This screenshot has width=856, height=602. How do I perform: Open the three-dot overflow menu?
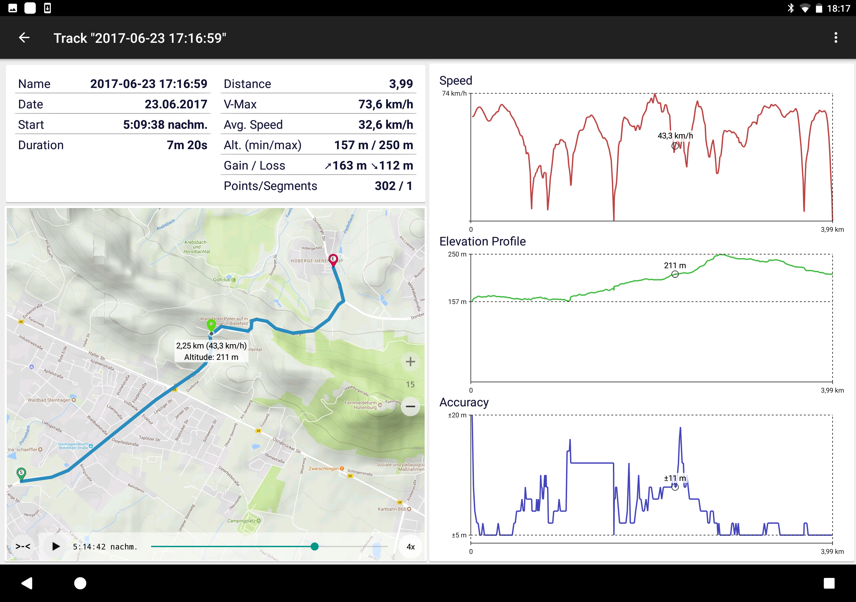tap(836, 38)
